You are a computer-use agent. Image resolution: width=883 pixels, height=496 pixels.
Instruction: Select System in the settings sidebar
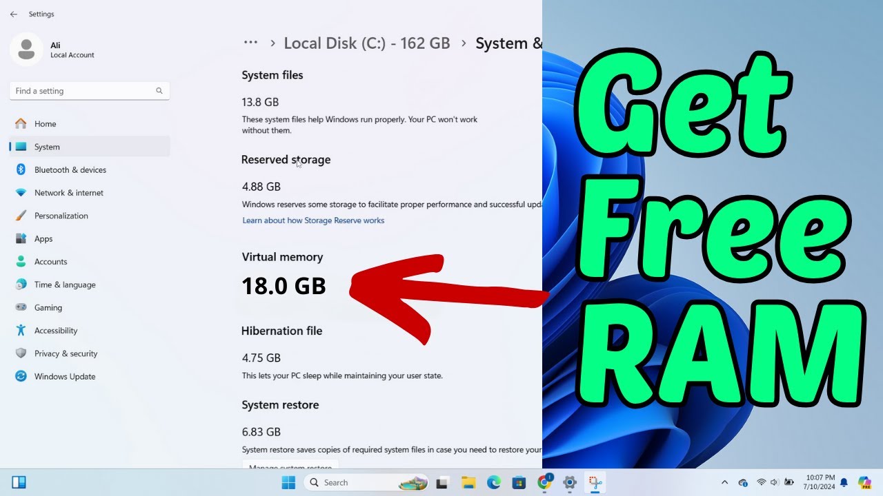(x=90, y=147)
